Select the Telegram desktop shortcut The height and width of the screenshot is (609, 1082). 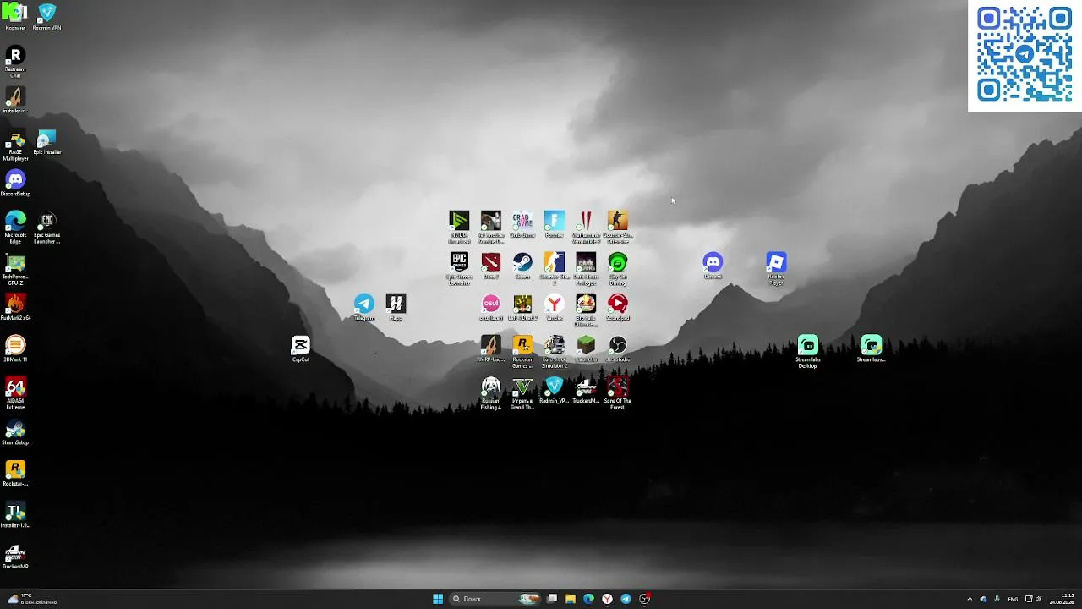pos(364,307)
